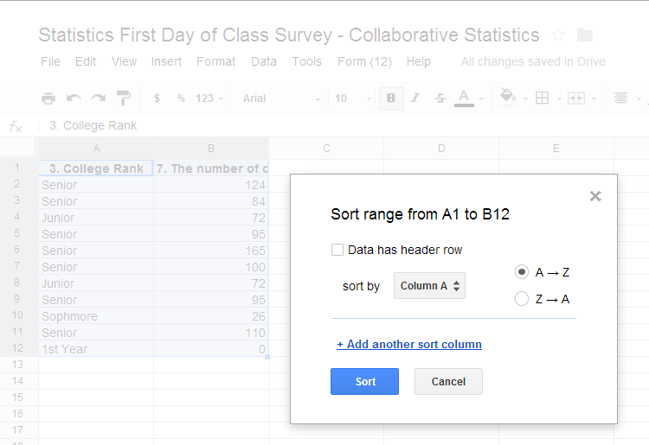
Task: Click the document title text
Action: [289, 35]
